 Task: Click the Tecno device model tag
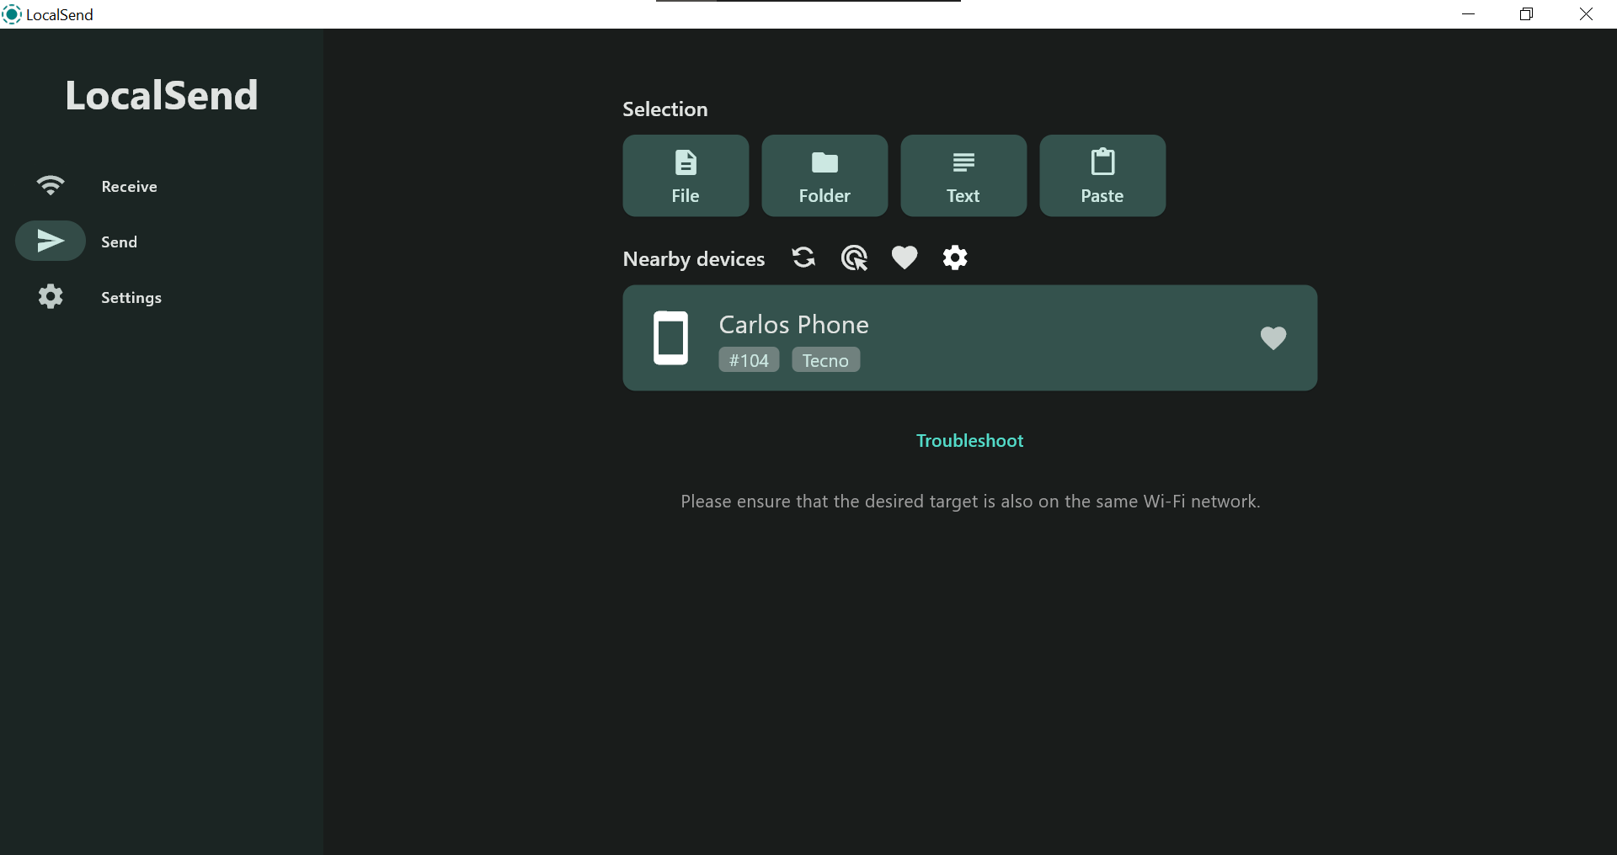click(825, 360)
